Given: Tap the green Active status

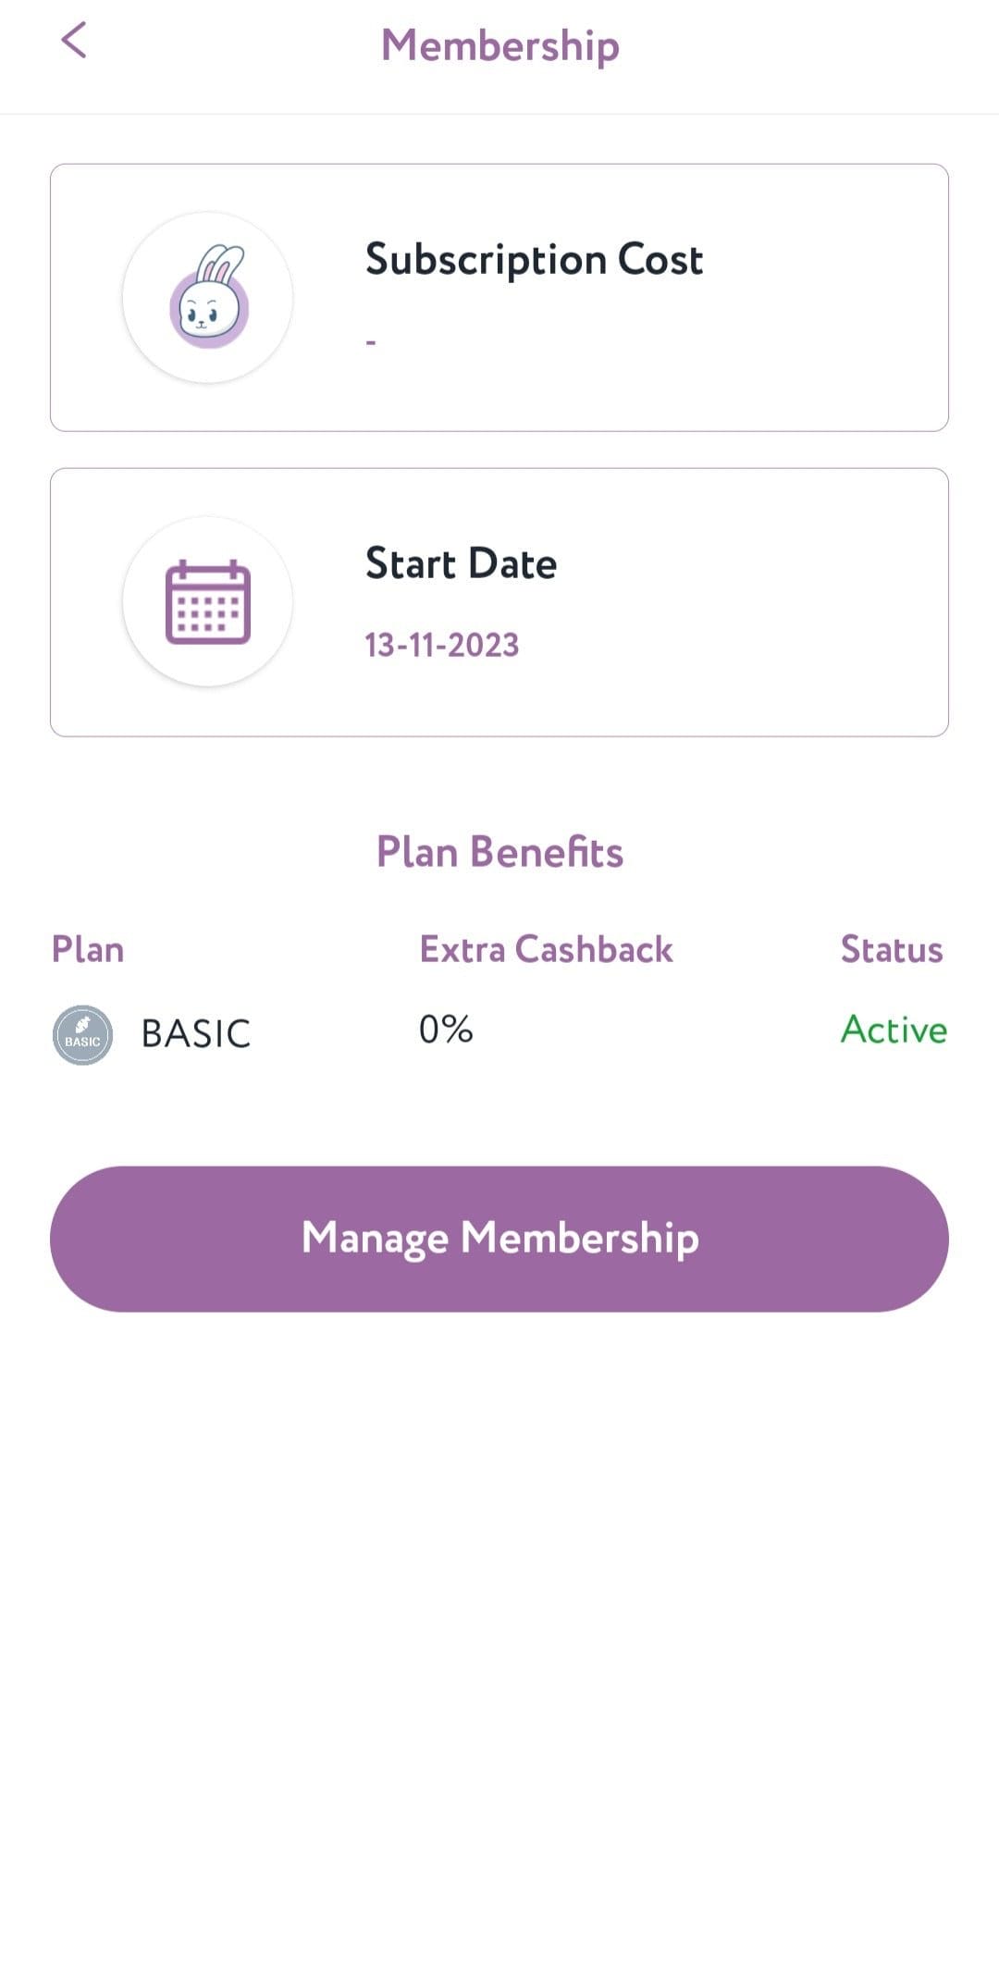Looking at the screenshot, I should click(894, 1030).
